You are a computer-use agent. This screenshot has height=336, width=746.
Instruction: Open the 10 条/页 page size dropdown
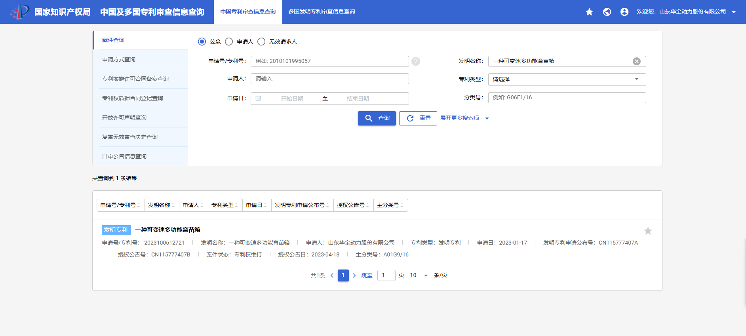(419, 275)
